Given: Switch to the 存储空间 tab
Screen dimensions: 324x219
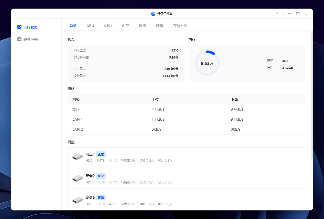Looking at the screenshot, I should click(180, 26).
